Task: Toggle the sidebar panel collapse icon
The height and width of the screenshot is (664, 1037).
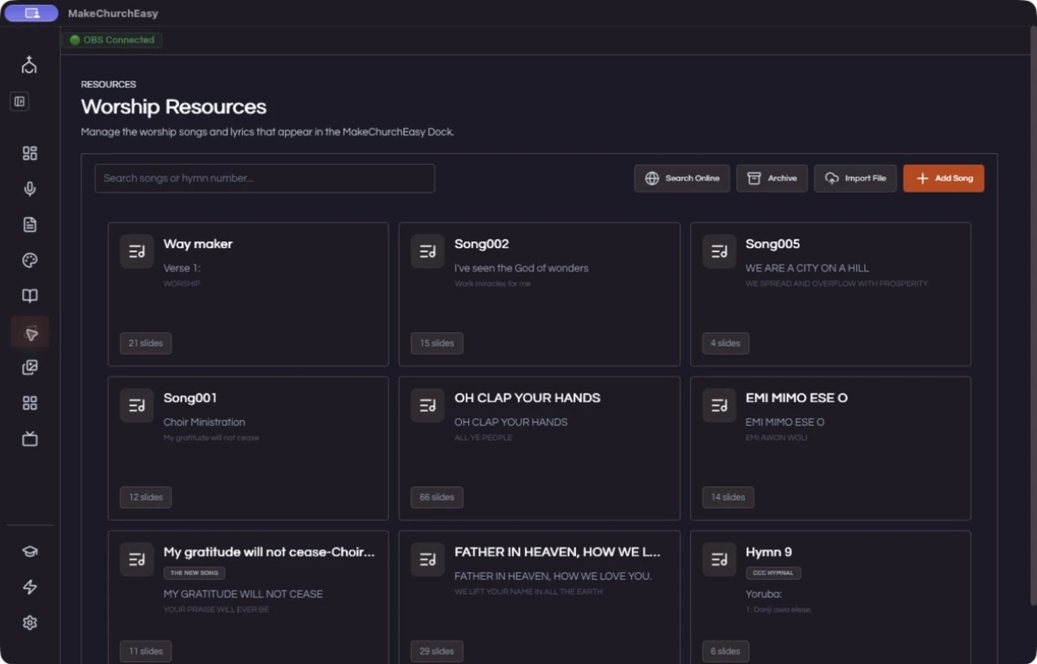Action: [20, 101]
